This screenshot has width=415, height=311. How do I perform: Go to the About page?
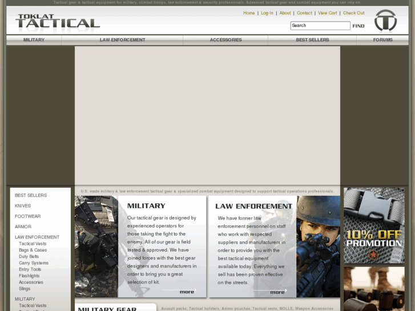pyautogui.click(x=285, y=13)
